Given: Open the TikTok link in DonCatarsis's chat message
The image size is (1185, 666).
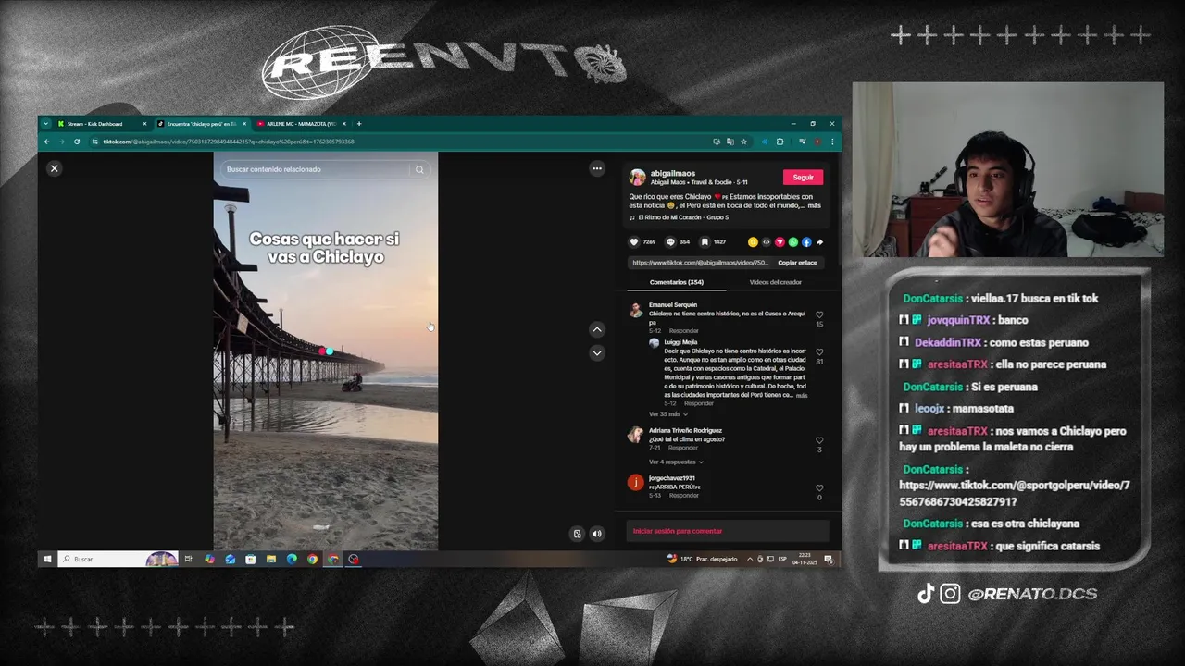Looking at the screenshot, I should (x=1015, y=493).
